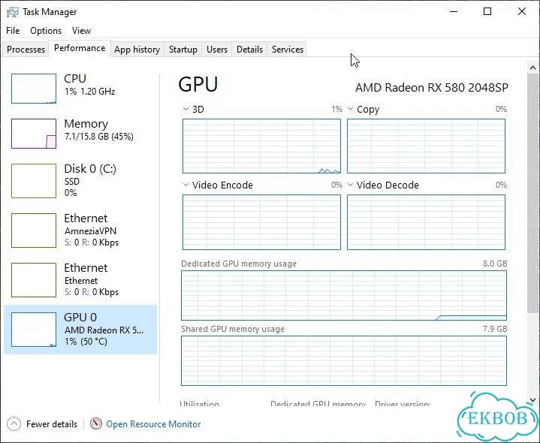
Task: Click the '7.1/15.8 GB (45%)' memory text
Action: pyautogui.click(x=99, y=137)
